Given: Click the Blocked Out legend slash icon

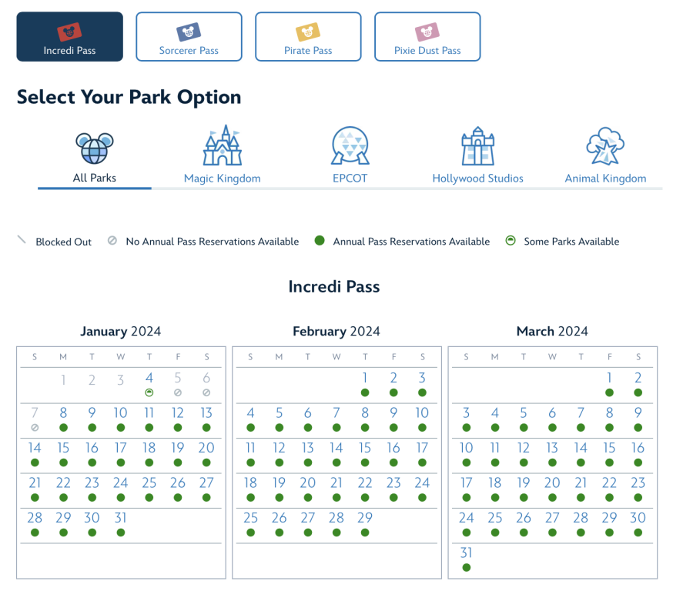Looking at the screenshot, I should point(22,239).
